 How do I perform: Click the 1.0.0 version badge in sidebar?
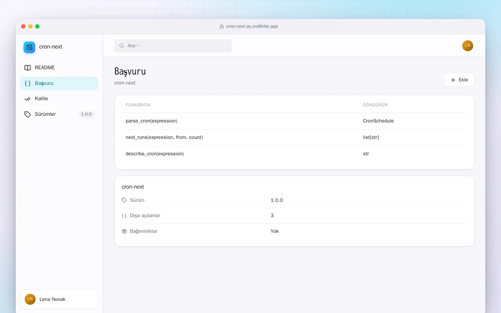coord(87,114)
